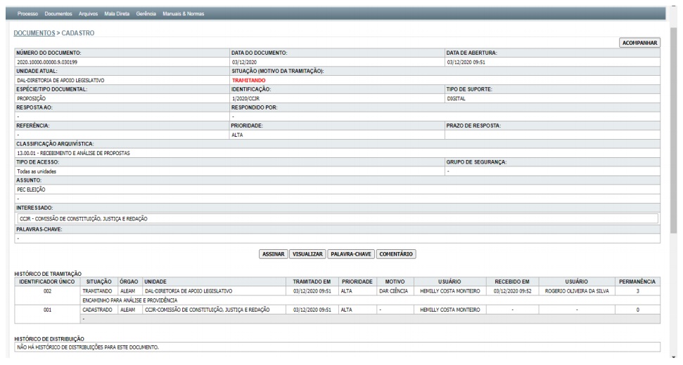Click the red TRAMITANDO status text

(x=248, y=80)
